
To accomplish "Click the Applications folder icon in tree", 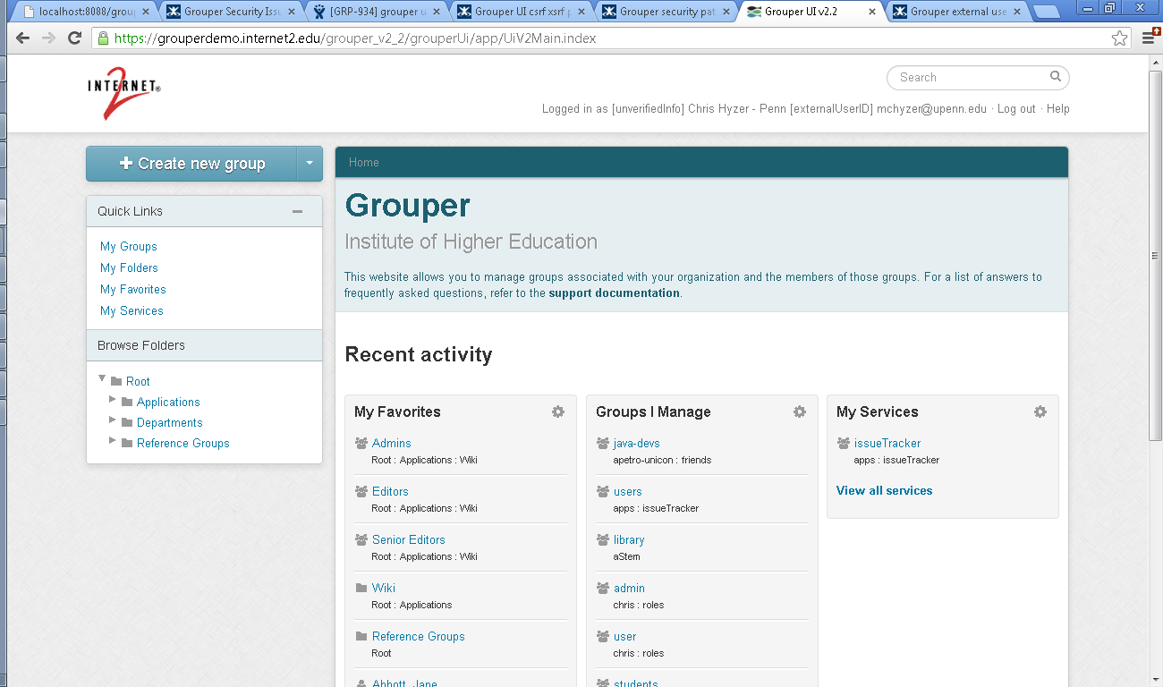I will (x=127, y=402).
